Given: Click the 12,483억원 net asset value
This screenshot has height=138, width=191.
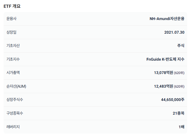Looking at the screenshot, I should (x=163, y=86).
